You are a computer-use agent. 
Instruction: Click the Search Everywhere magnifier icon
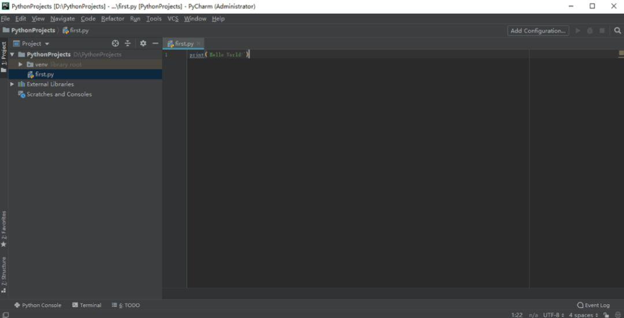[x=617, y=31]
